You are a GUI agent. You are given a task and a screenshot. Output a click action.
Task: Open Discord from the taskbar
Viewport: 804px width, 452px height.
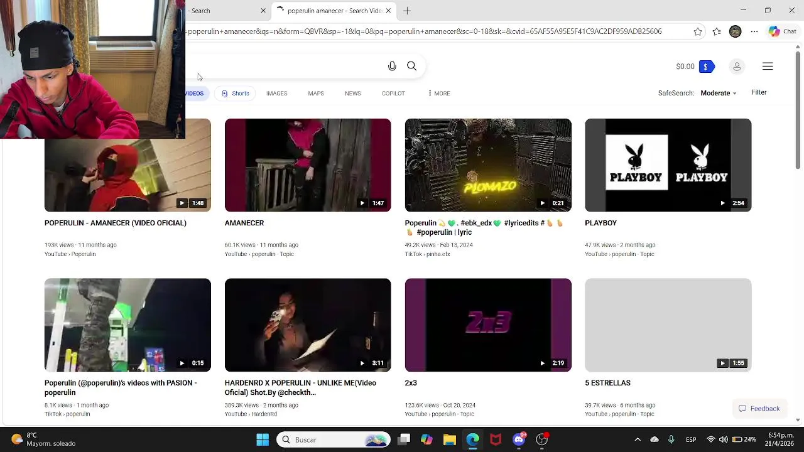519,439
